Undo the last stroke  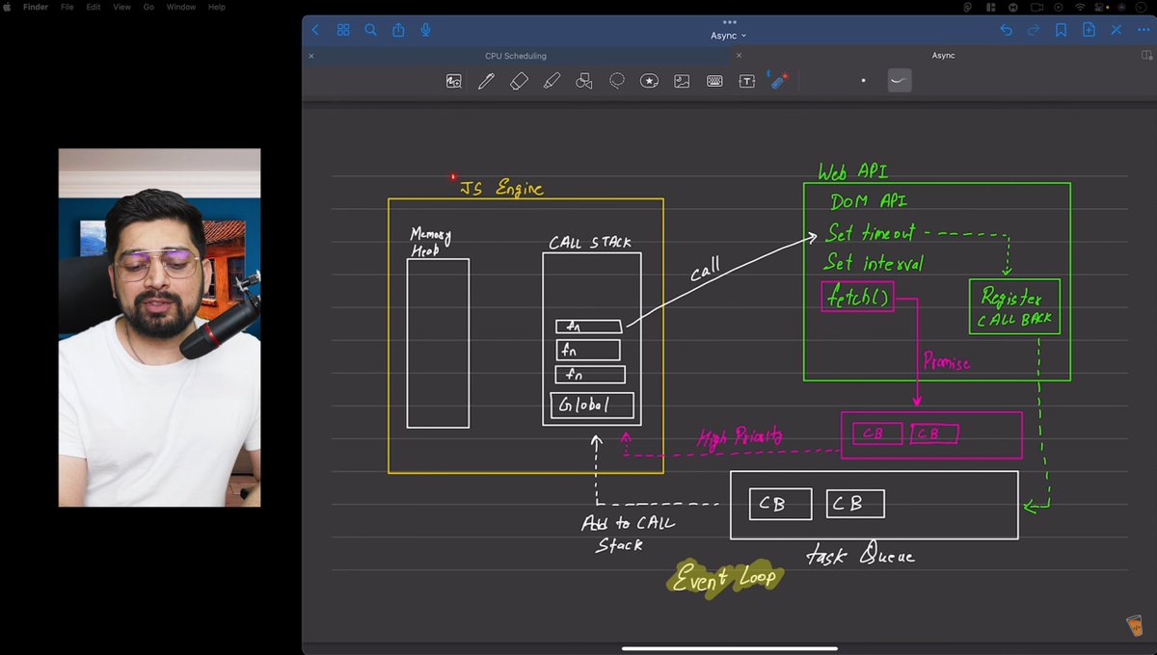pos(1006,30)
